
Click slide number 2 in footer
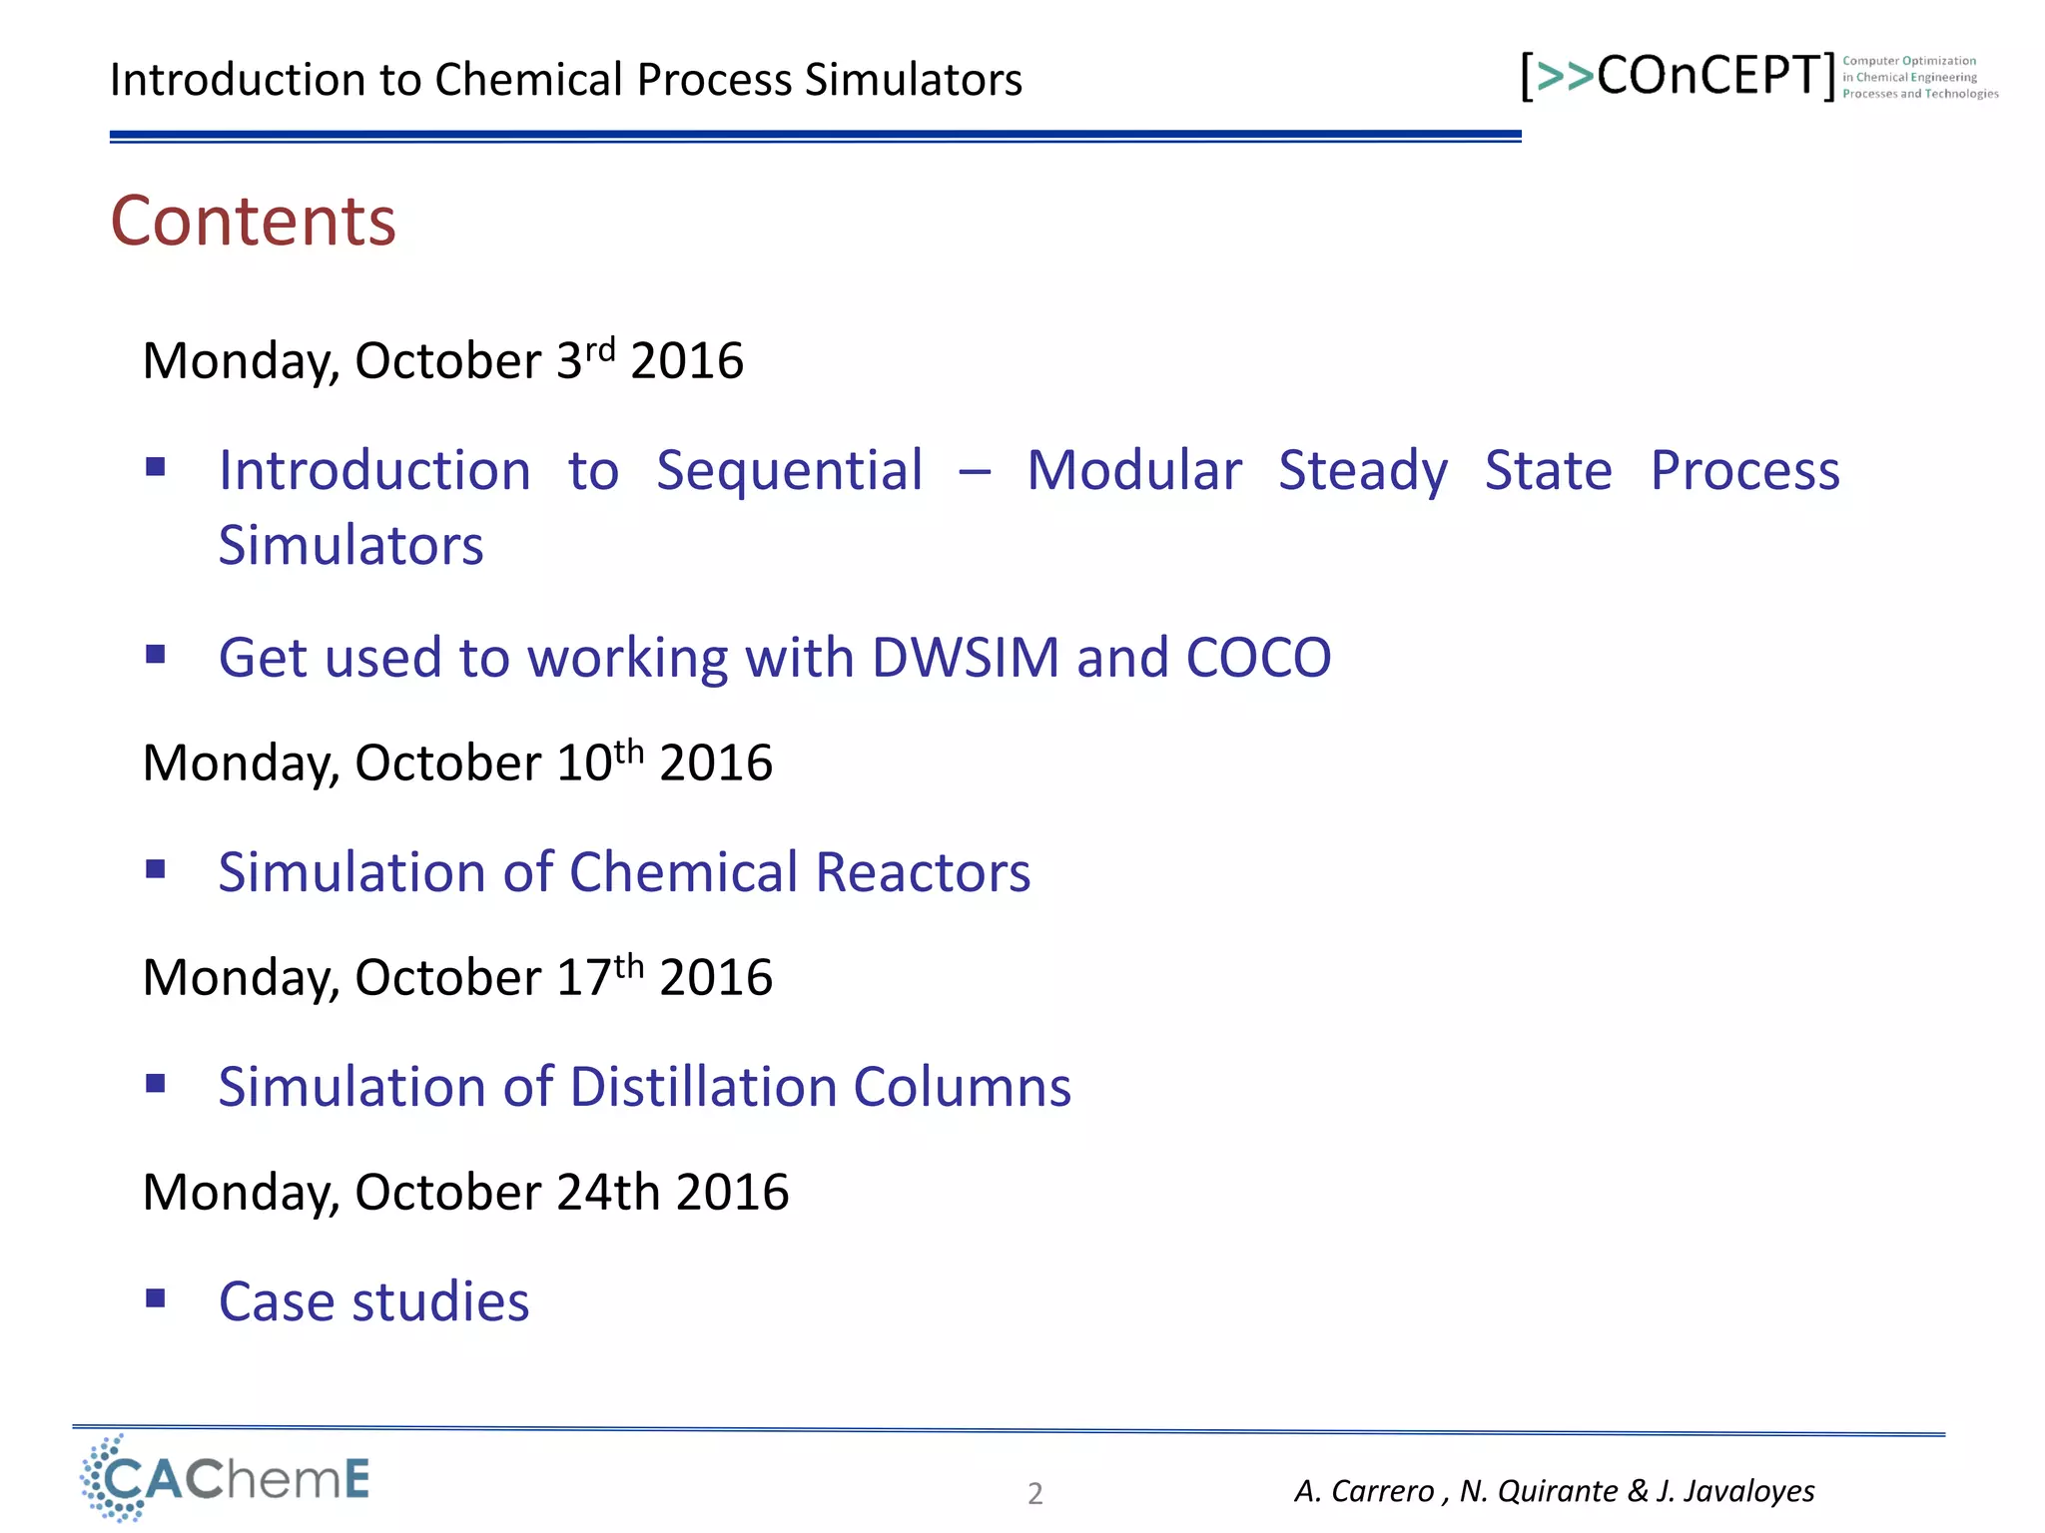tap(1035, 1493)
